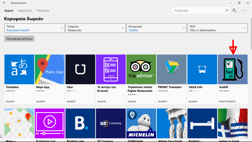The image size is (252, 142).
Task: Switch to the Παιχνίδια tab
Action: coord(43,11)
